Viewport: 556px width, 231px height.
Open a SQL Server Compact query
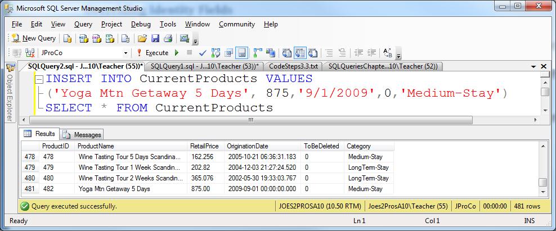tap(125, 38)
